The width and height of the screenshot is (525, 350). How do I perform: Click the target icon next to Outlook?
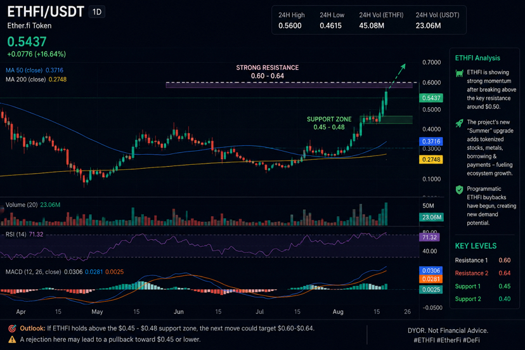(12, 328)
